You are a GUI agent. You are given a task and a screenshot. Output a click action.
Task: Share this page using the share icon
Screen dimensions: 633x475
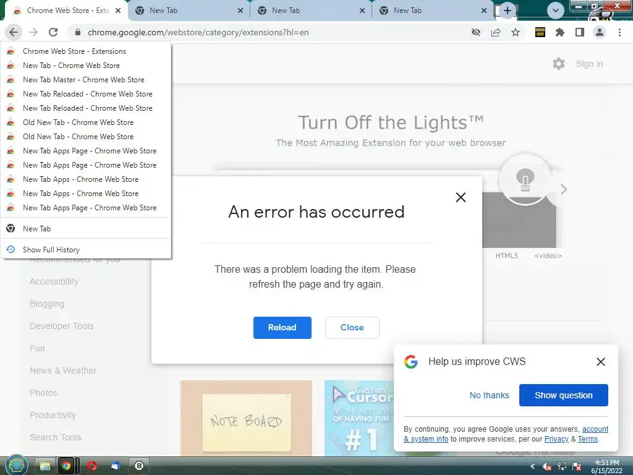pos(496,32)
